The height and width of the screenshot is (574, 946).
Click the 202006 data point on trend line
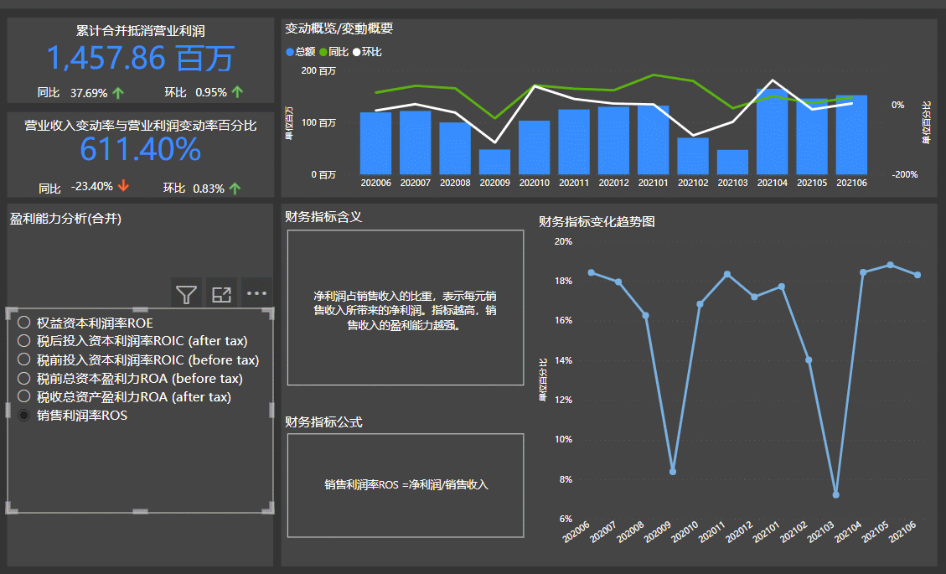[592, 273]
